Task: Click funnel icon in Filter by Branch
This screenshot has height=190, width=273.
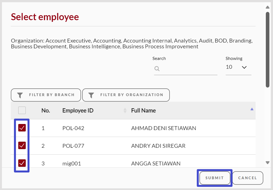Action: pyautogui.click(x=20, y=95)
